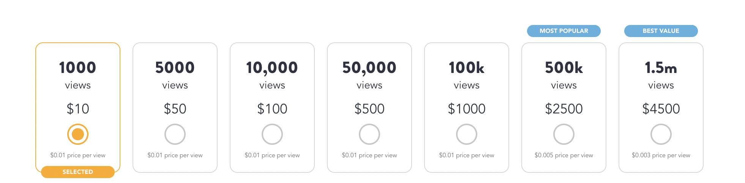Click the $1000 price text

point(467,109)
